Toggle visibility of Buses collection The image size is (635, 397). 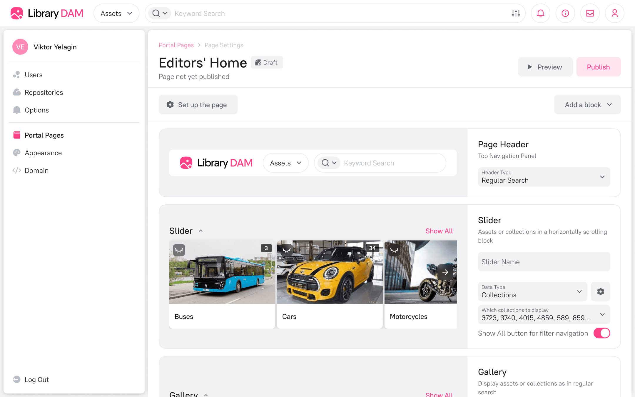(x=179, y=250)
